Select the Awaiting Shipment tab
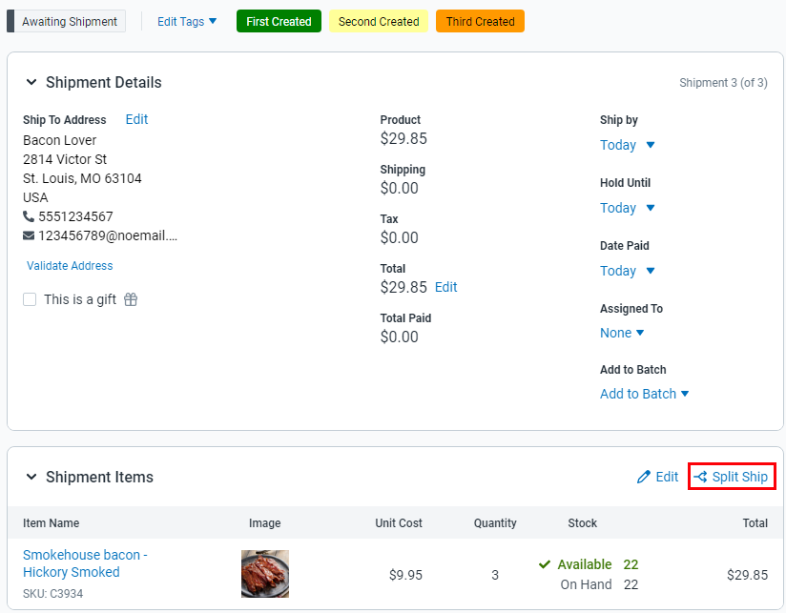Image resolution: width=786 pixels, height=613 pixels. coord(70,20)
